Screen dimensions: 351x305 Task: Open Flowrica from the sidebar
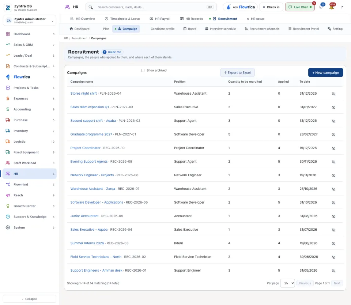30,77
